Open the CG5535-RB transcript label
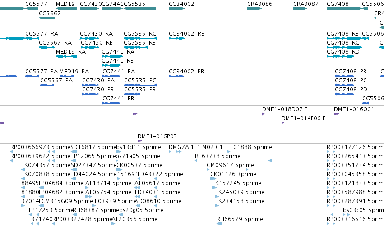 coord(139,43)
